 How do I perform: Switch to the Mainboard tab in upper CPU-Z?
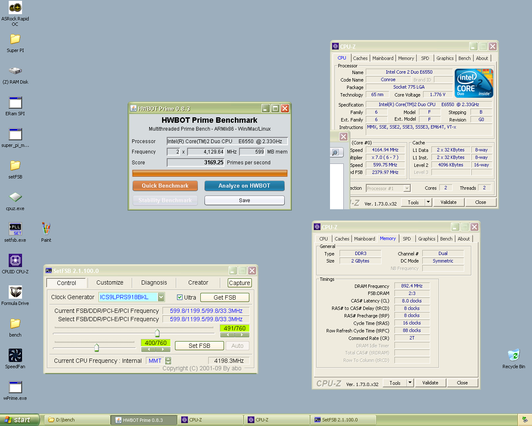[383, 58]
